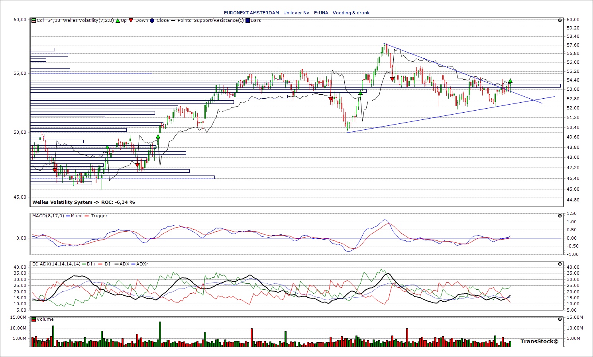Click the blue ADXr legend entry
The width and height of the screenshot is (593, 357).
[140, 264]
